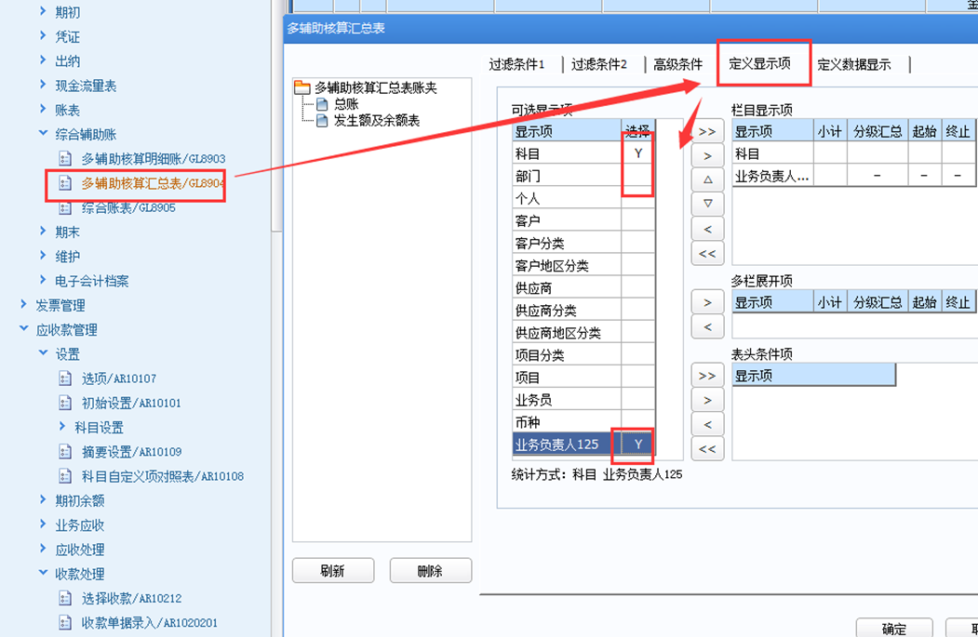
Task: Select the 供应商地区分类 display item row
Action: click(583, 333)
